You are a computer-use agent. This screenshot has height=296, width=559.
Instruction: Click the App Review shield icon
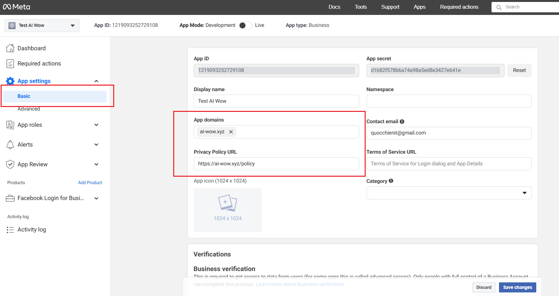coord(10,164)
